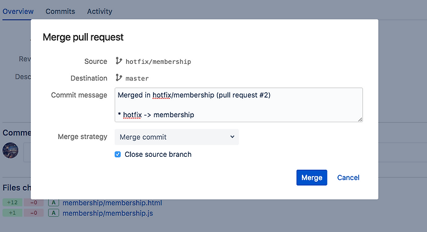Cancel the merge pull request dialog
The height and width of the screenshot is (232, 427).
coord(348,178)
